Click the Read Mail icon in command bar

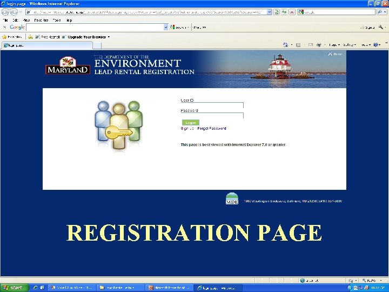310,45
